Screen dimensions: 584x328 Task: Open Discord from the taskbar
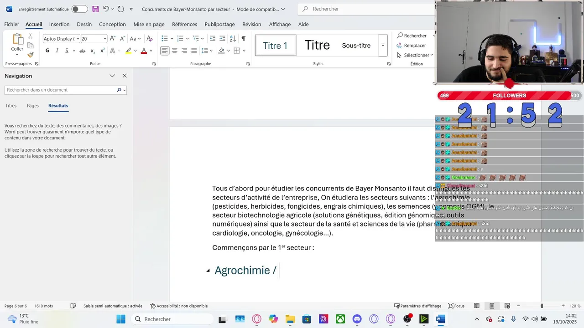[357, 319]
